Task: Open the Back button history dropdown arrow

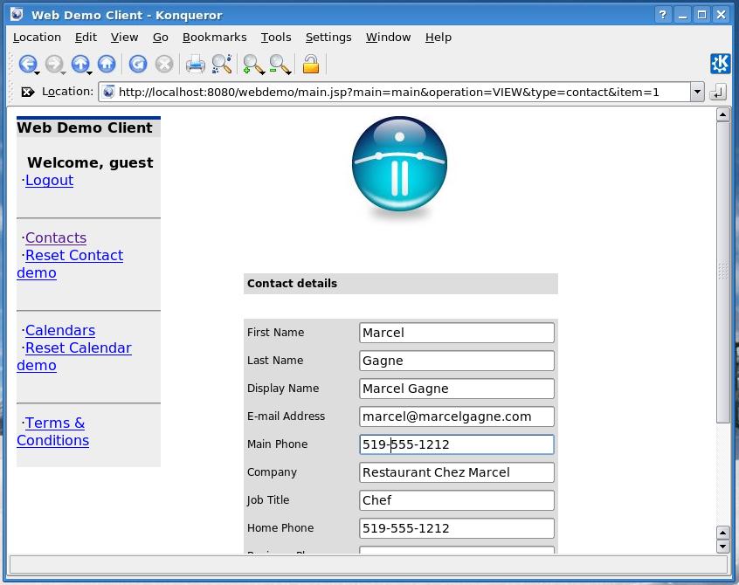Action: tap(37, 72)
